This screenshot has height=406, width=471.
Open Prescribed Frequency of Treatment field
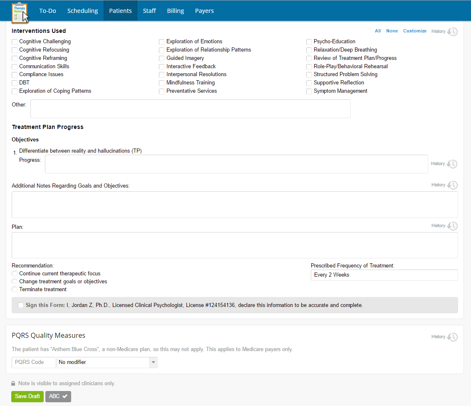click(x=384, y=275)
